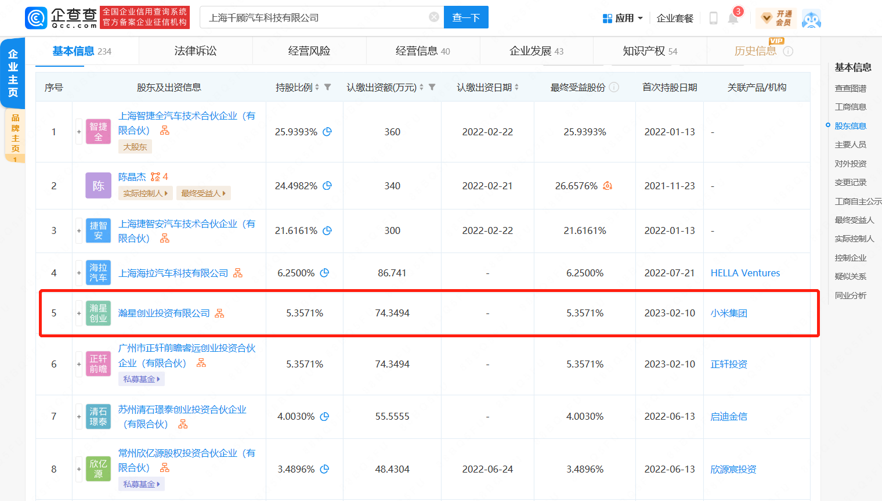
Task: Switch to the 法律诉讼 tab
Action: click(x=196, y=51)
